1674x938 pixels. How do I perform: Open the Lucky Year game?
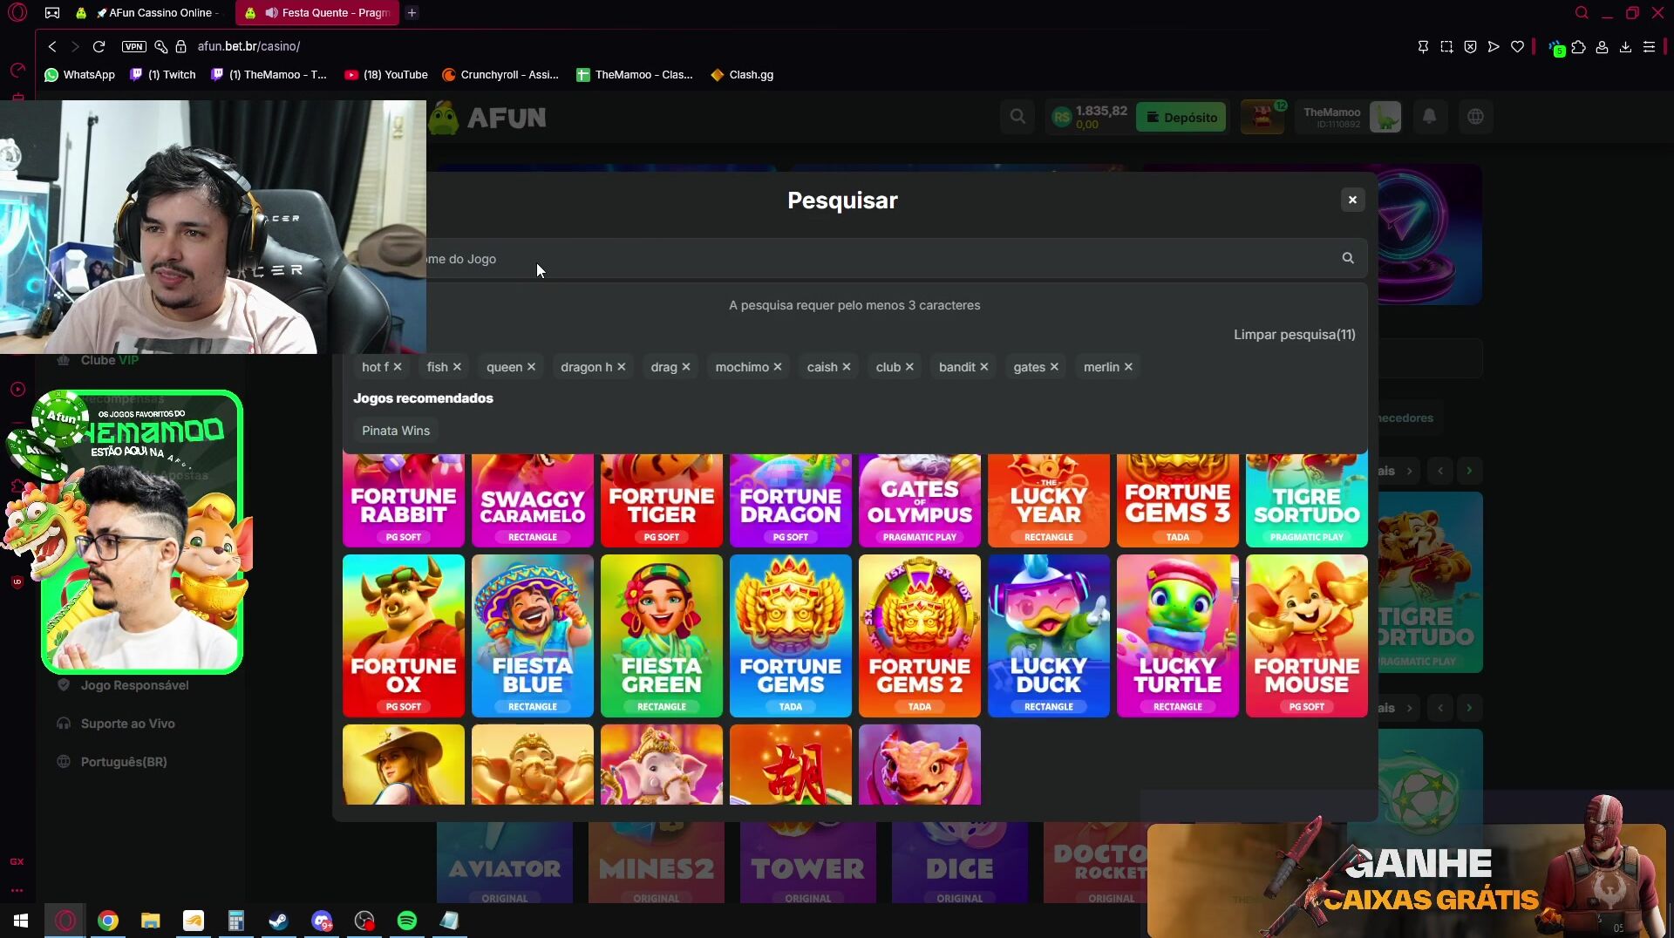(1049, 500)
